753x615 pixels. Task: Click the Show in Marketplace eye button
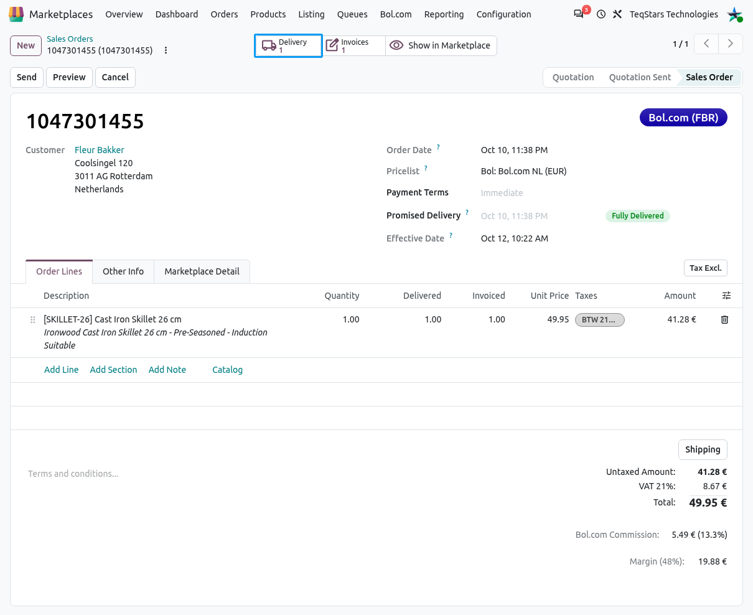(441, 45)
